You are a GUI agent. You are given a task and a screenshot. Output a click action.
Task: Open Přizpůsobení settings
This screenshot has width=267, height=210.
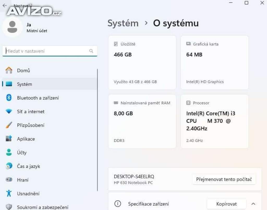click(x=50, y=125)
